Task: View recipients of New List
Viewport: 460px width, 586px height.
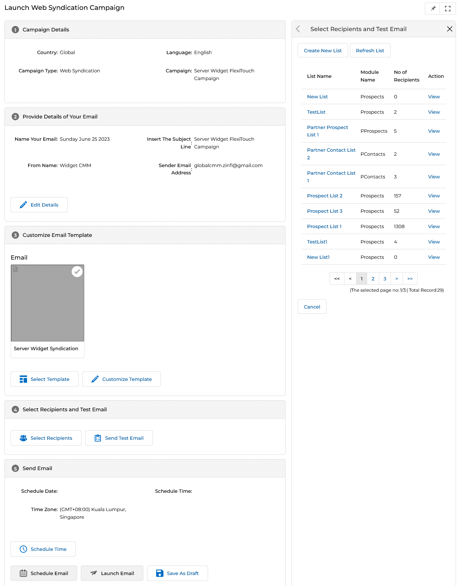Action: (x=434, y=97)
